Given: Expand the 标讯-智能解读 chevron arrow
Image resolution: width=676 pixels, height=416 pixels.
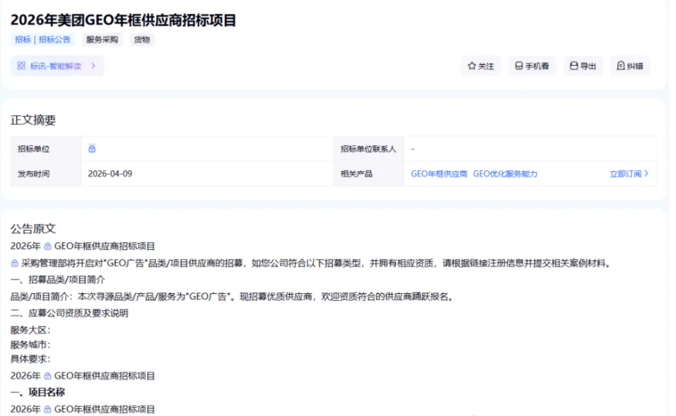Looking at the screenshot, I should tap(93, 66).
